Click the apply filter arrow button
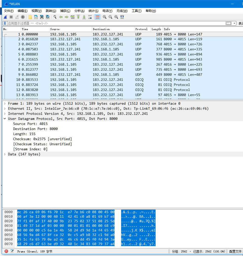243x256 pixels. 229,23
